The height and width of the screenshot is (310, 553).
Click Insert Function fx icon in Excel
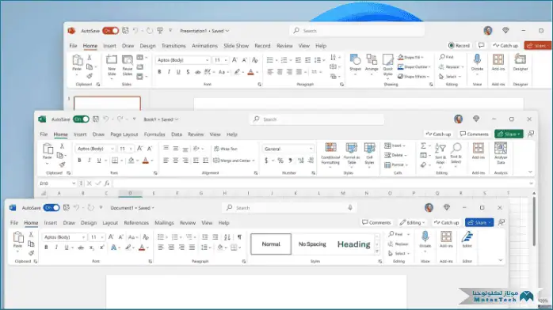tap(106, 183)
